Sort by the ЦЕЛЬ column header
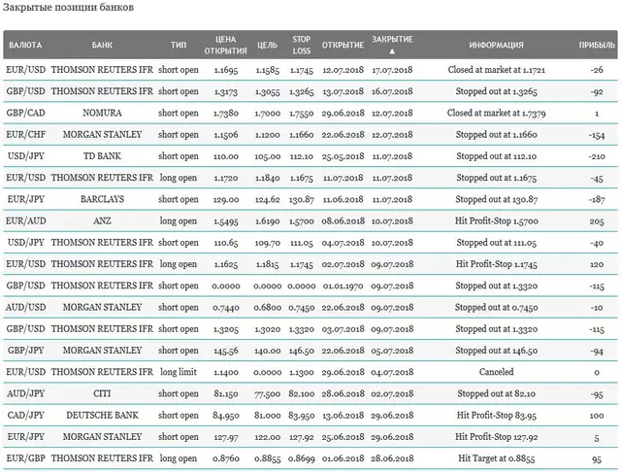The height and width of the screenshot is (472, 621). point(268,45)
